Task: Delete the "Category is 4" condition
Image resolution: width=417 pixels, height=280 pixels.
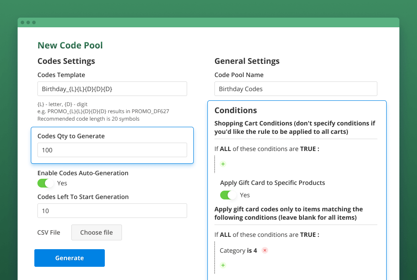Action: pos(264,250)
